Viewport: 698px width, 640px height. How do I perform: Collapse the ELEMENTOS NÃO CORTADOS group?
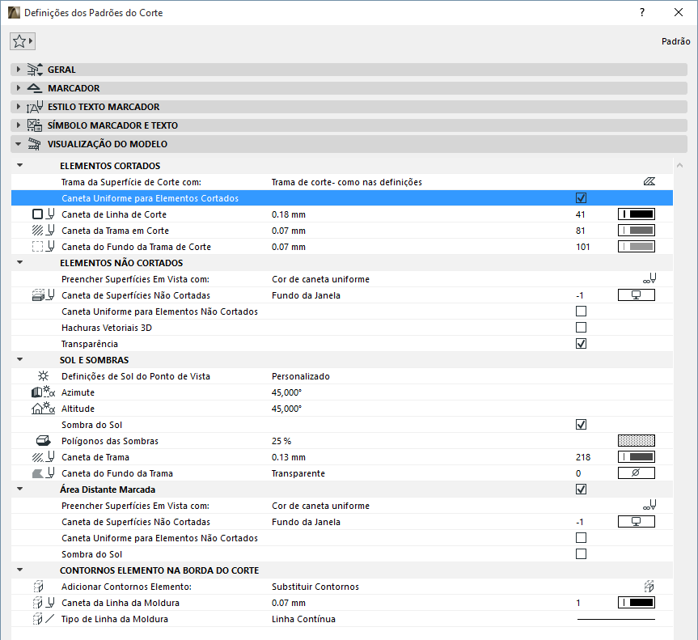pyautogui.click(x=19, y=262)
